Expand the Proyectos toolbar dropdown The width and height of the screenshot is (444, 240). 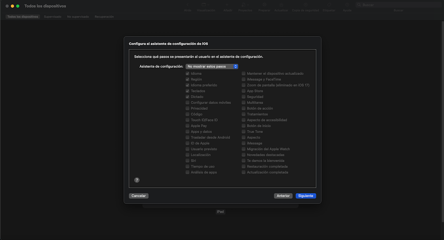pos(245,5)
